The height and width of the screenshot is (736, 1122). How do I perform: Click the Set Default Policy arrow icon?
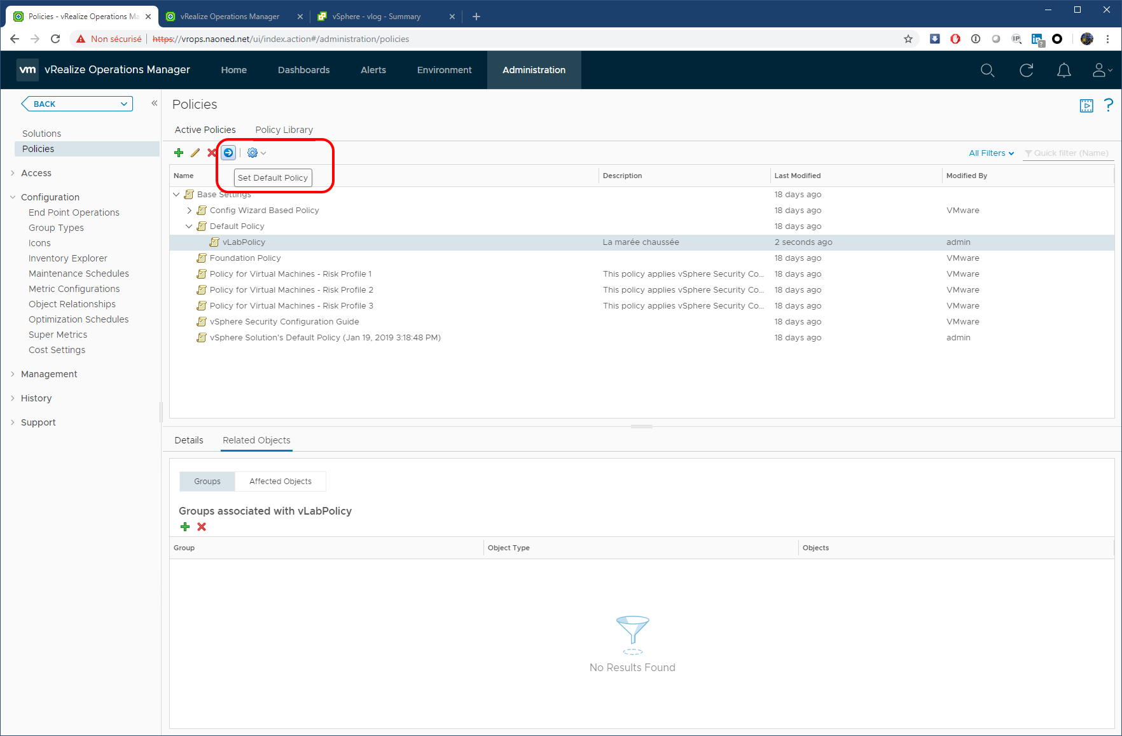click(228, 153)
